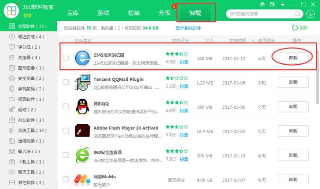
Task: Click the 360软件管家 logo icon
Action: point(11,10)
